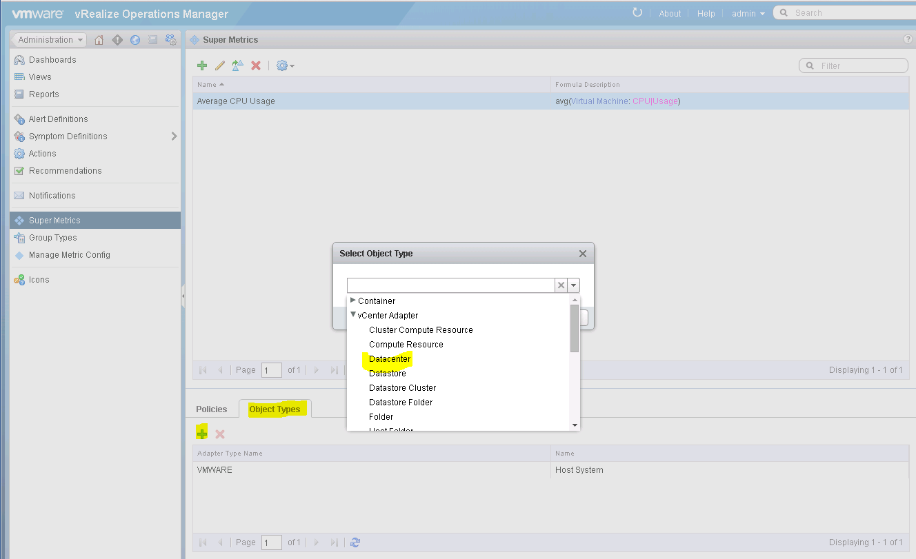This screenshot has height=559, width=916.
Task: Click the About link in header
Action: pyautogui.click(x=670, y=13)
